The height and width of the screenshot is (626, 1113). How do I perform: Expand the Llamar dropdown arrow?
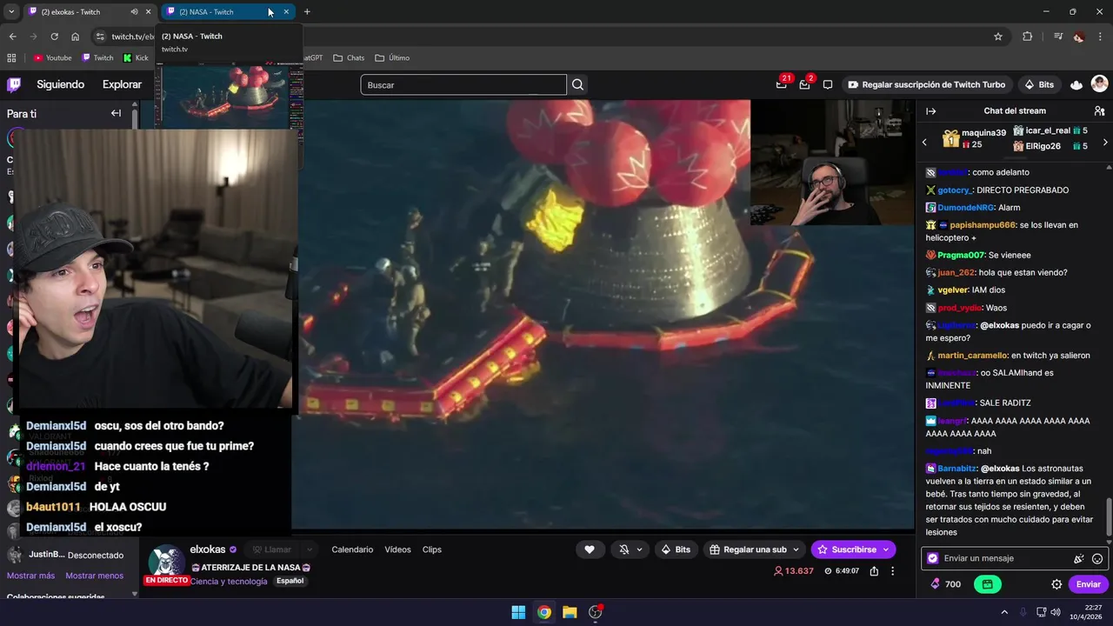308,549
